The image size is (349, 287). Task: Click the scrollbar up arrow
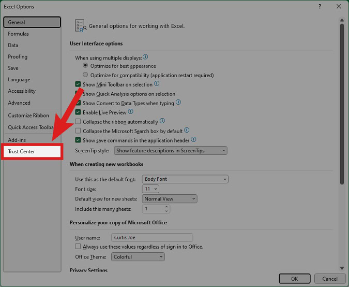coord(342,20)
